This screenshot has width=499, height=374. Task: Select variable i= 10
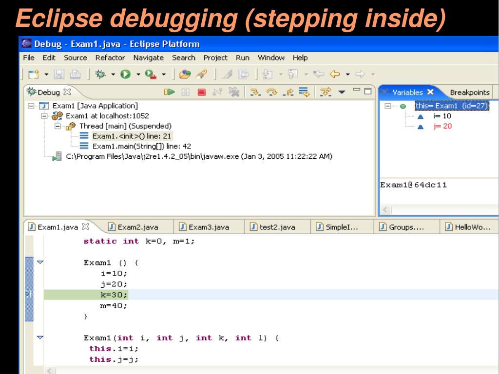pos(442,116)
